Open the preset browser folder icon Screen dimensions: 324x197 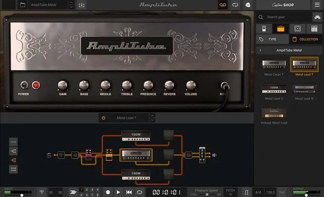[23, 5]
